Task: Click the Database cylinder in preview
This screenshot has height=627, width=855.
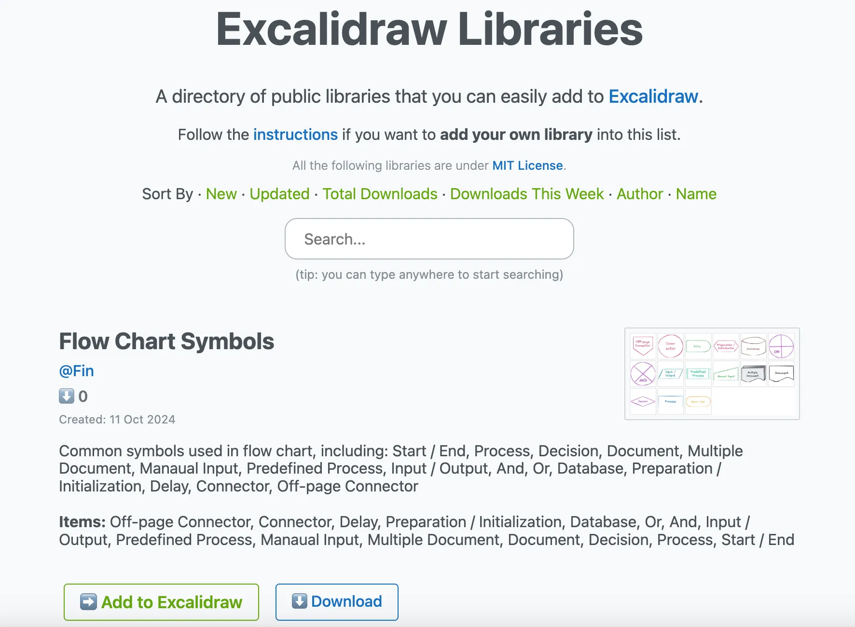Action: coord(753,346)
